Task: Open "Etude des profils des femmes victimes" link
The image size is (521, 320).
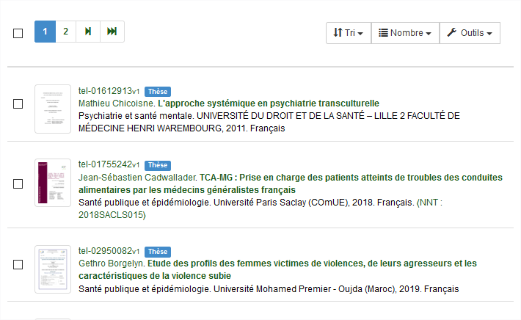Action: click(277, 269)
